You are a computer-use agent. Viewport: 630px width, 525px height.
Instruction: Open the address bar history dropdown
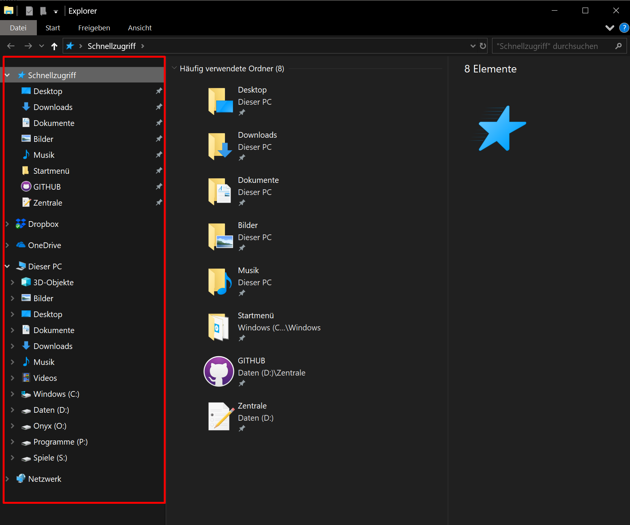(472, 46)
